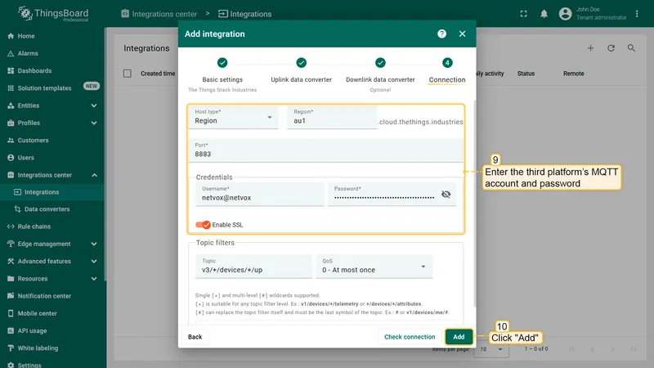
Task: Open Data converters sidebar item
Action: (x=52, y=209)
